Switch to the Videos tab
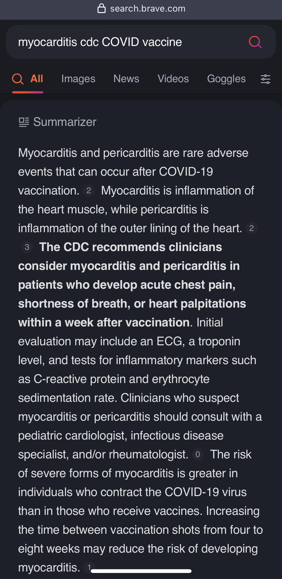 click(x=173, y=79)
